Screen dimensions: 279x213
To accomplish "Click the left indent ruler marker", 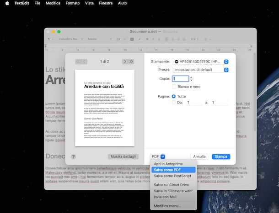I will pos(46,46).
